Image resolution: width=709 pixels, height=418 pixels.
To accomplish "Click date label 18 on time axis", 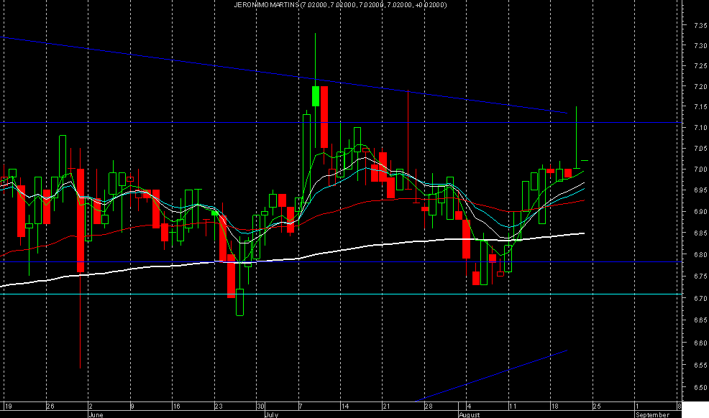I will pyautogui.click(x=554, y=407).
